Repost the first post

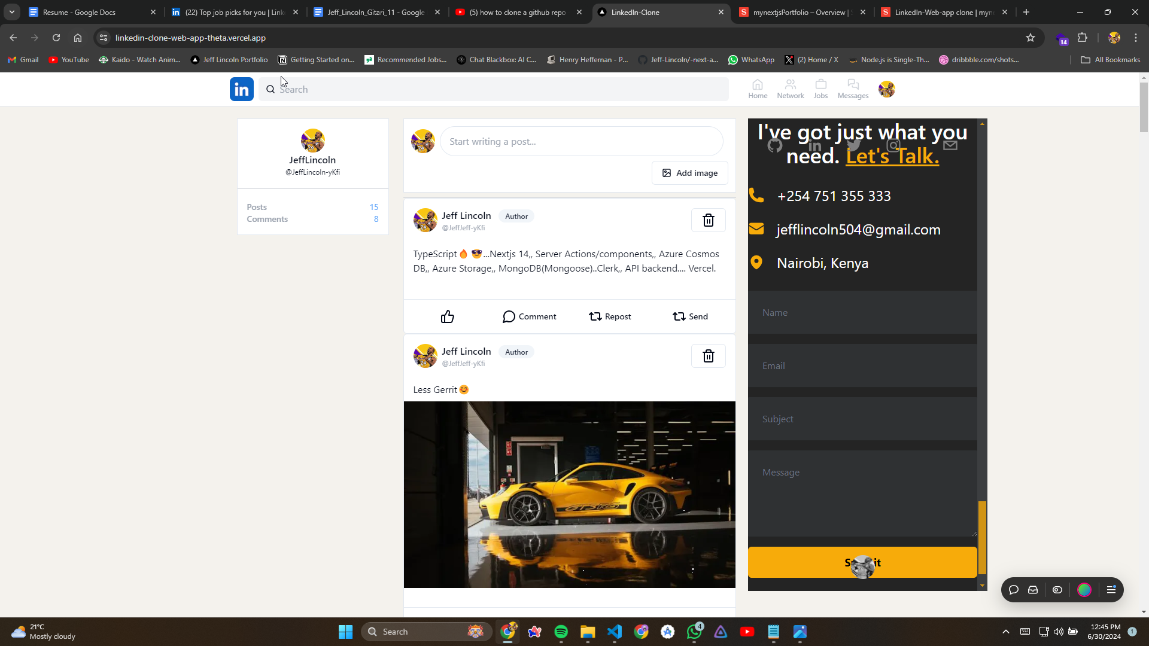pyautogui.click(x=609, y=316)
